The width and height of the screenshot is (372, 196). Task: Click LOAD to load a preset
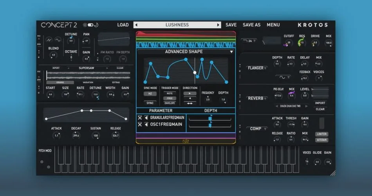point(123,25)
